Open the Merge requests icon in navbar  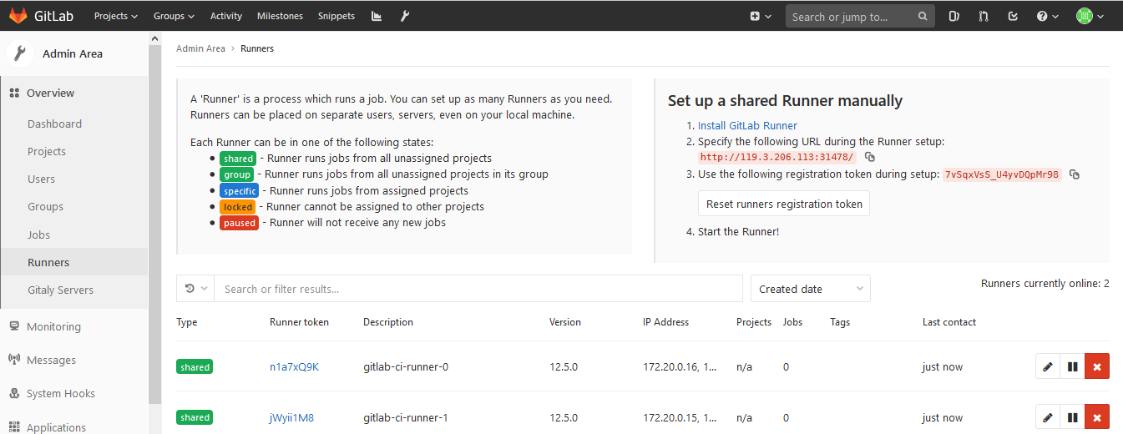point(984,16)
